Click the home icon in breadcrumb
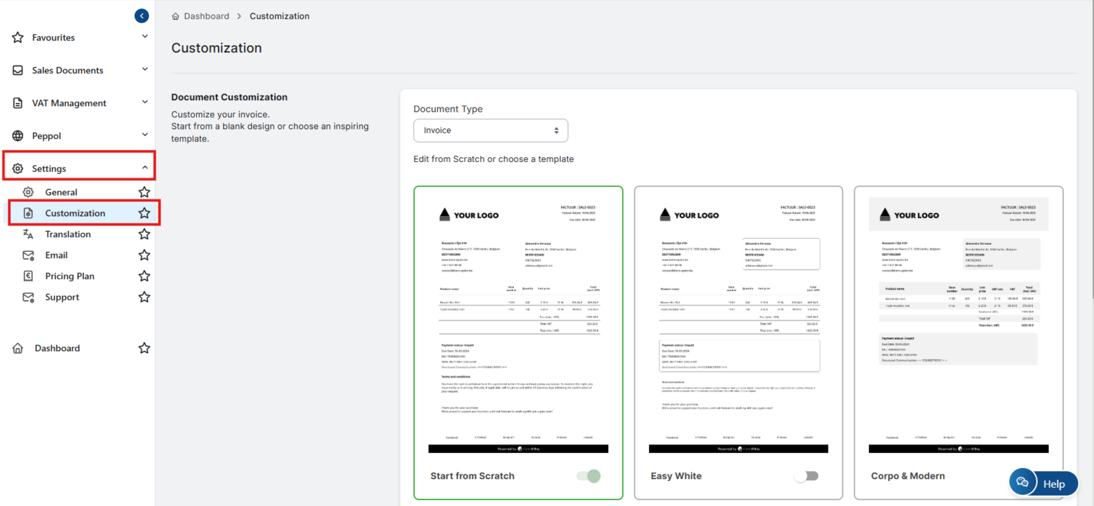The width and height of the screenshot is (1094, 506). tap(175, 16)
